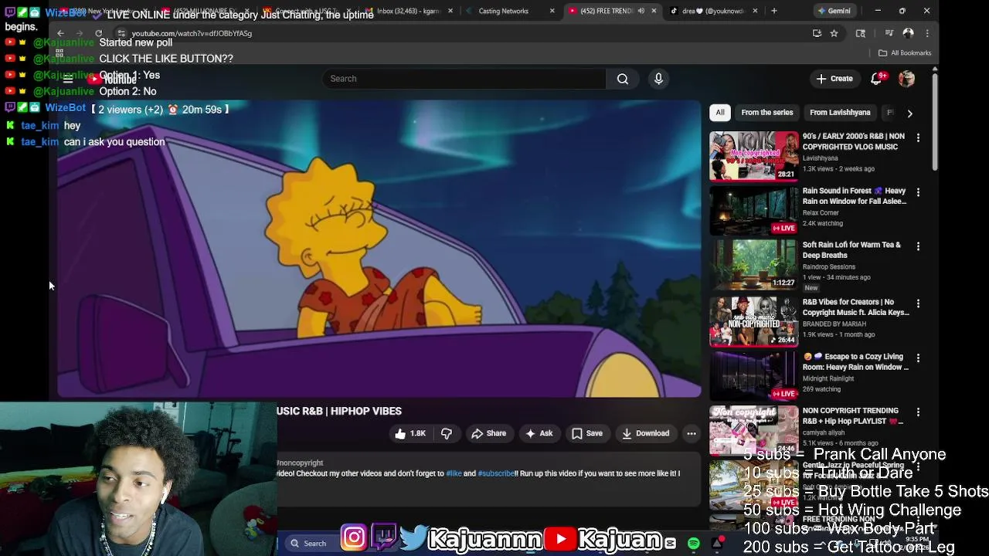Open the Gemini button in the tab bar

[x=834, y=11]
